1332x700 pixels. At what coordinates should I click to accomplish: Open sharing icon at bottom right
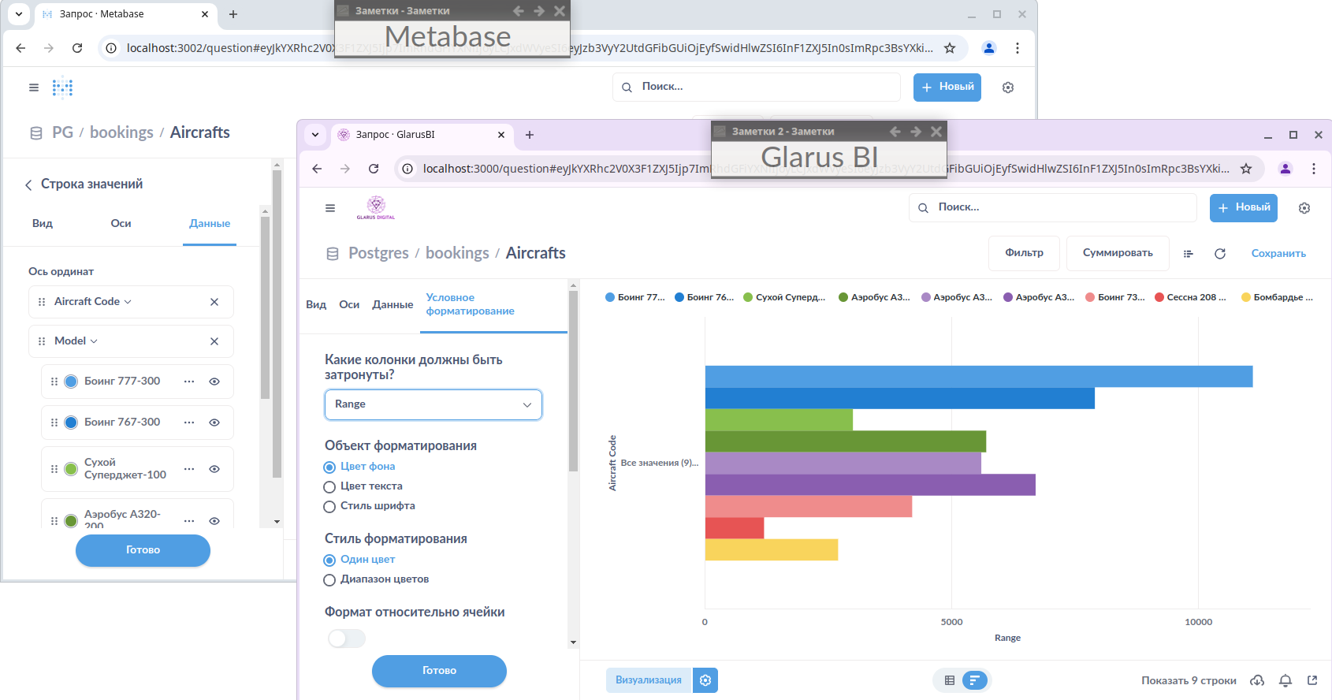coord(1312,680)
